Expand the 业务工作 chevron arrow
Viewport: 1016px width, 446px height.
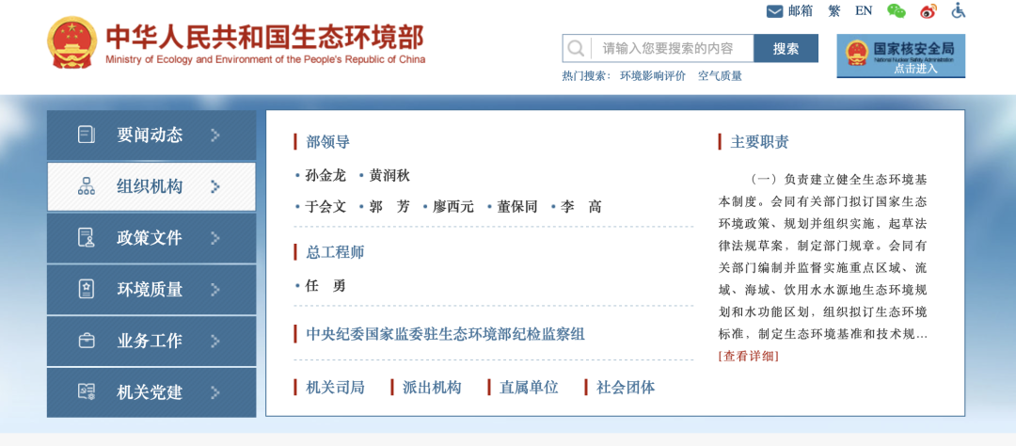(x=215, y=341)
